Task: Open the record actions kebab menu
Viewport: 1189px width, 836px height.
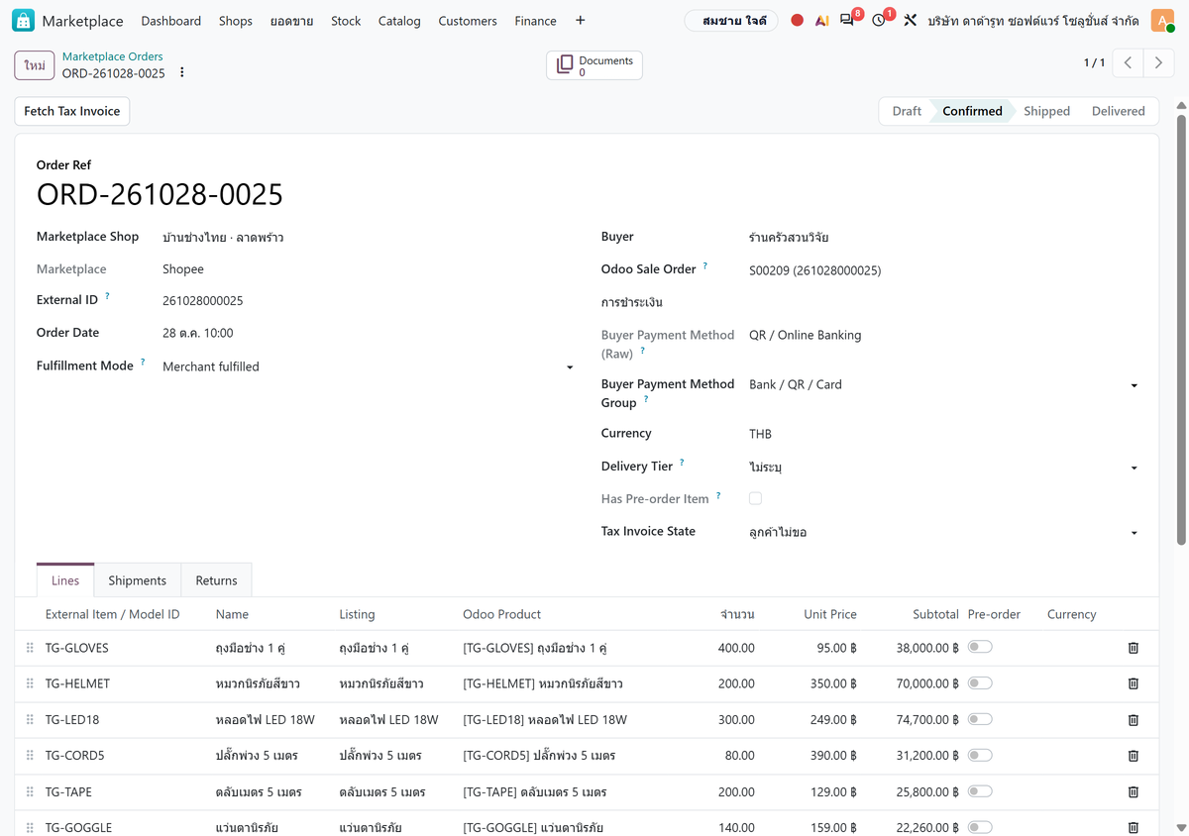Action: click(x=181, y=72)
